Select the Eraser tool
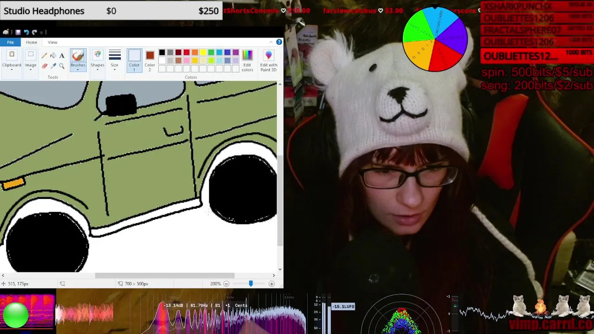The height and width of the screenshot is (334, 594). [45, 66]
